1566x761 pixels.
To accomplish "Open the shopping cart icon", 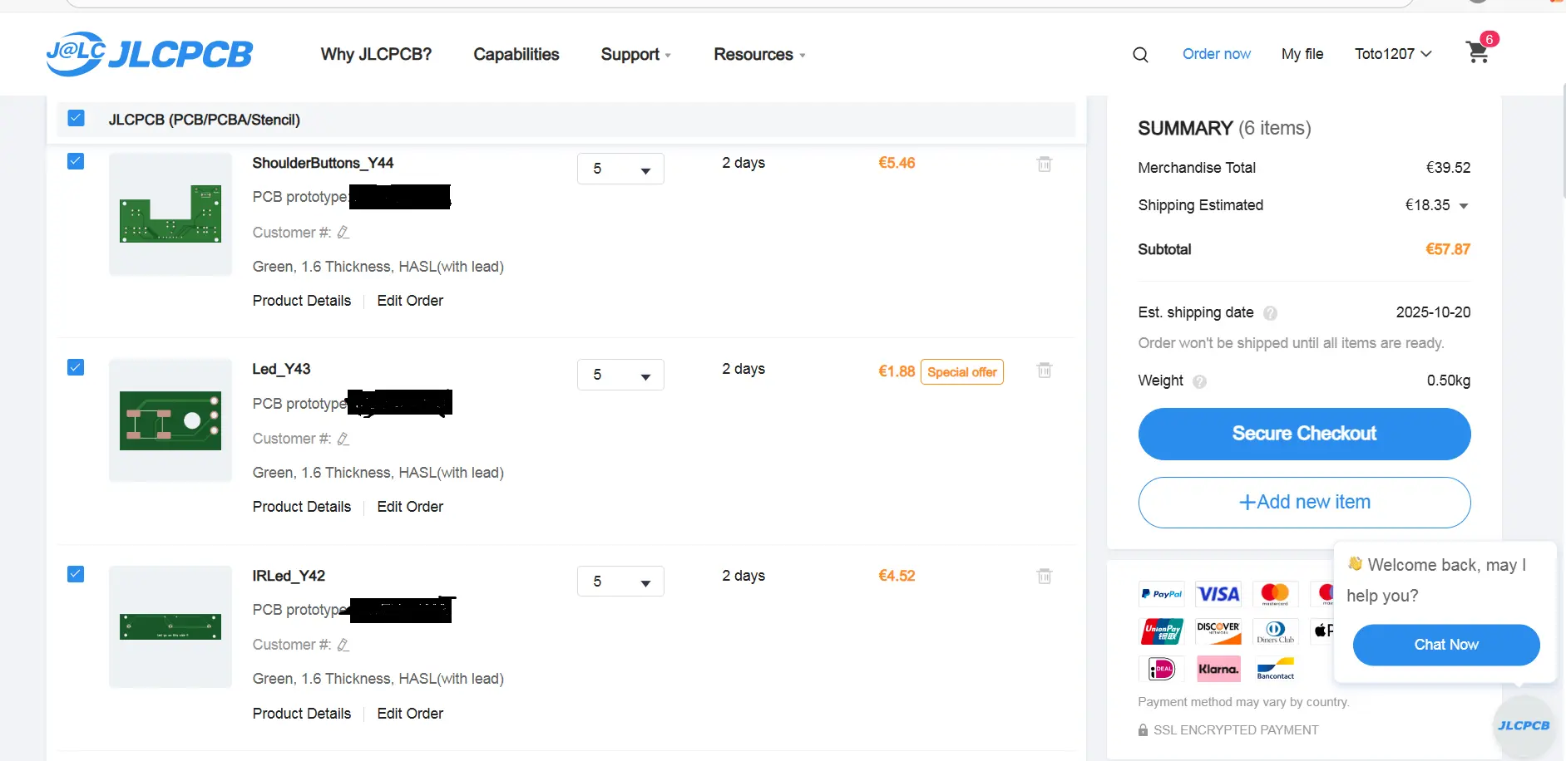I will [x=1478, y=52].
